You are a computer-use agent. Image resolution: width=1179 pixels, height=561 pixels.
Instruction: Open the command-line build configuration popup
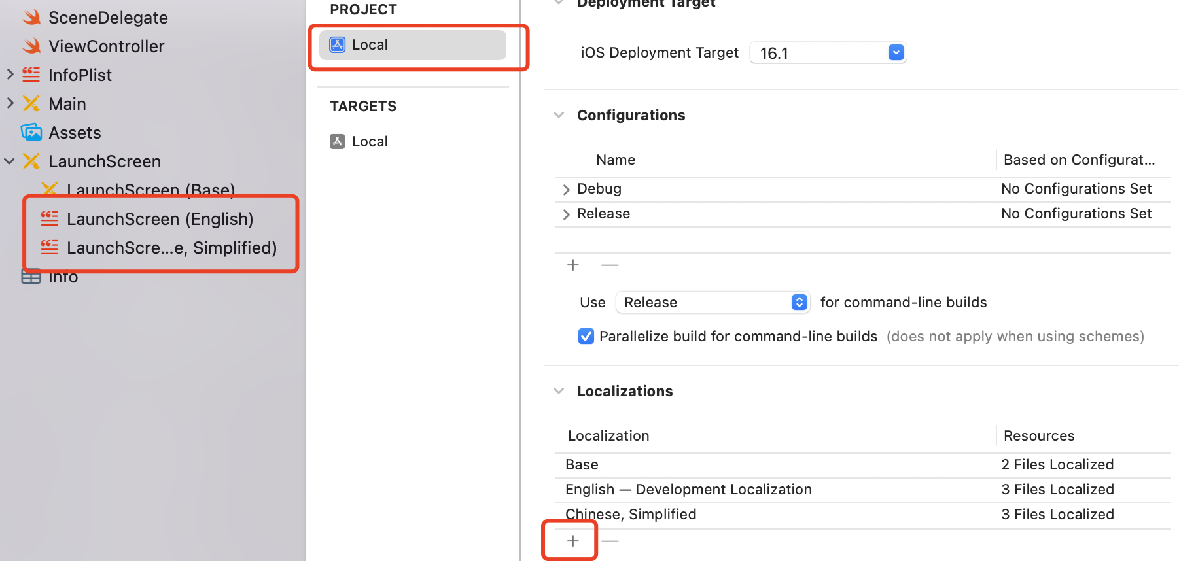click(x=713, y=302)
